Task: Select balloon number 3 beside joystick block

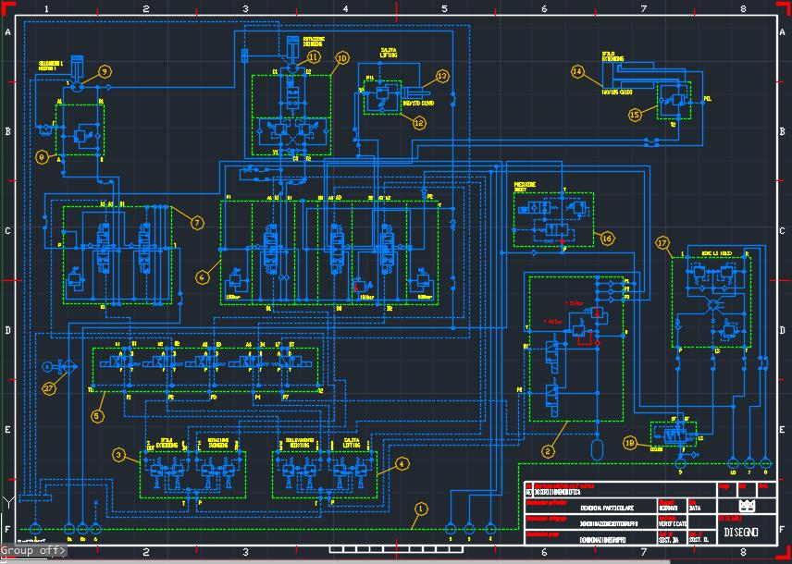Action: (x=119, y=455)
